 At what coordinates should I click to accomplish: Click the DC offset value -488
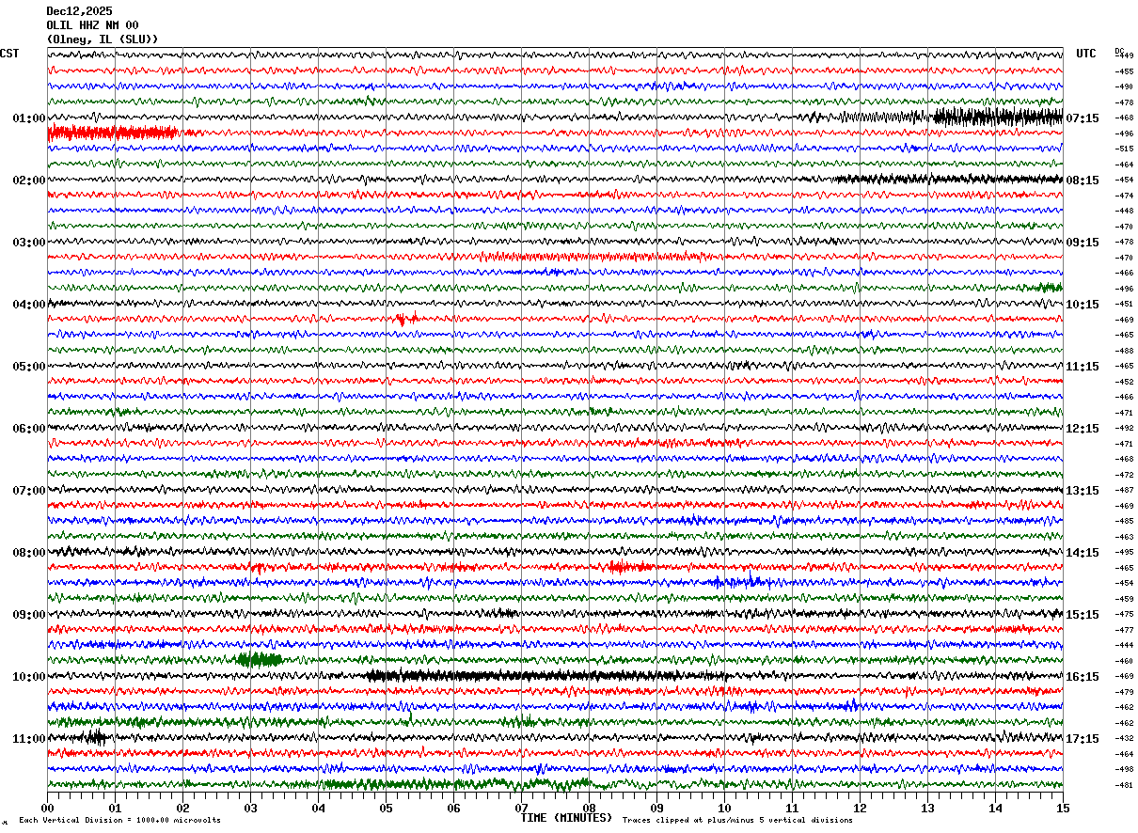click(x=1125, y=351)
